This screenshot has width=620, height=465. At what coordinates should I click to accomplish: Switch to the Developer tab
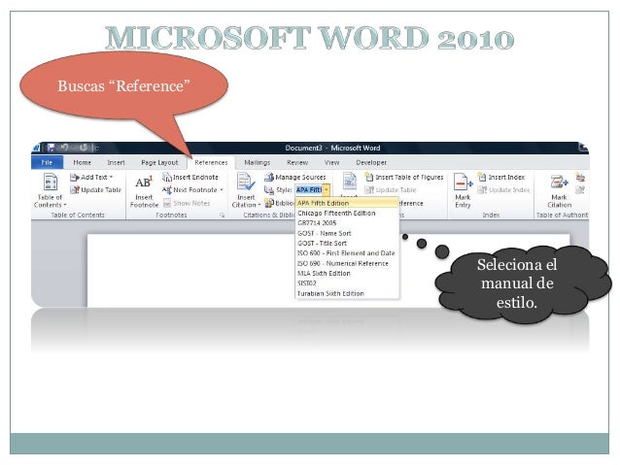coord(371,162)
